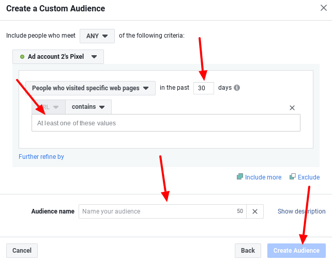Remove the URL rule with X icon
Viewport: 332px width, 262px height.
click(x=292, y=108)
